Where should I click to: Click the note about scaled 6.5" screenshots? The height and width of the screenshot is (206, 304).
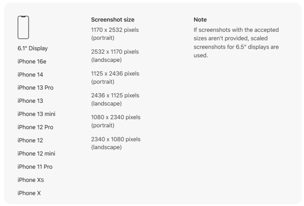[236, 43]
